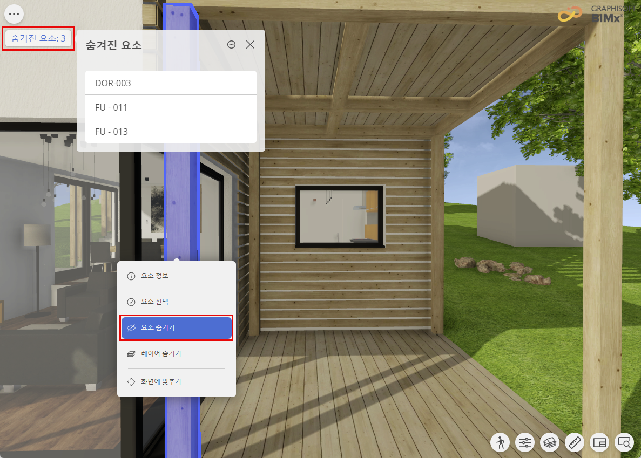Click the black-framed kitchen window
This screenshot has width=641, height=458.
tap(340, 216)
